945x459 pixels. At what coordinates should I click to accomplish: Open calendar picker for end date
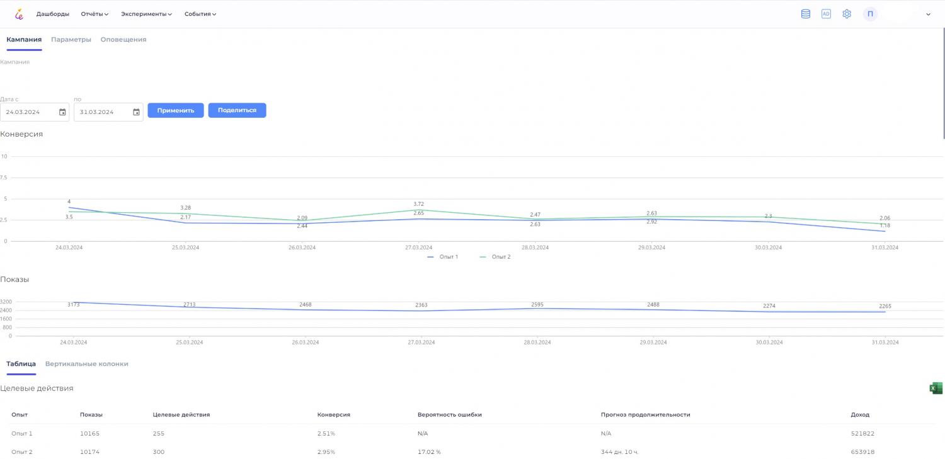pyautogui.click(x=136, y=112)
